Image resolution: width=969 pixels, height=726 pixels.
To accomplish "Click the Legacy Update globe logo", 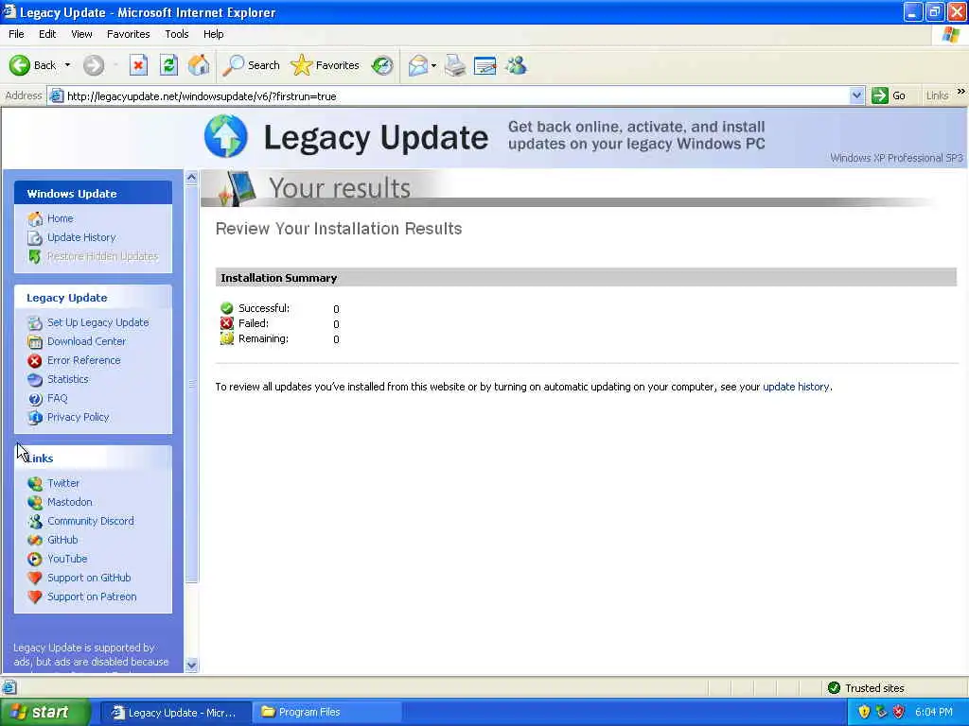I will point(225,136).
